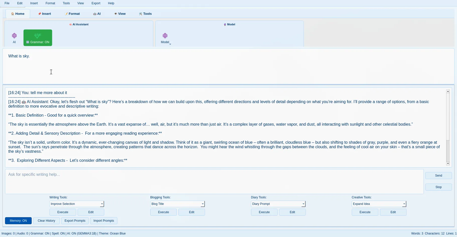Open the Insert ribbon tab with pin icon

click(x=44, y=14)
